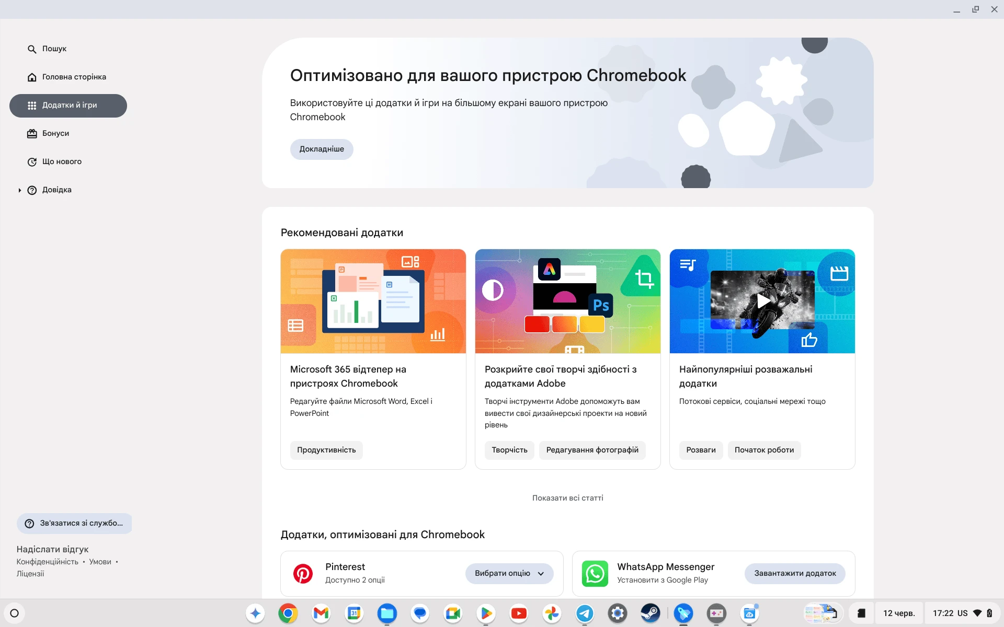Open Gemini from the shelf
Image resolution: width=1004 pixels, height=627 pixels.
coord(255,613)
